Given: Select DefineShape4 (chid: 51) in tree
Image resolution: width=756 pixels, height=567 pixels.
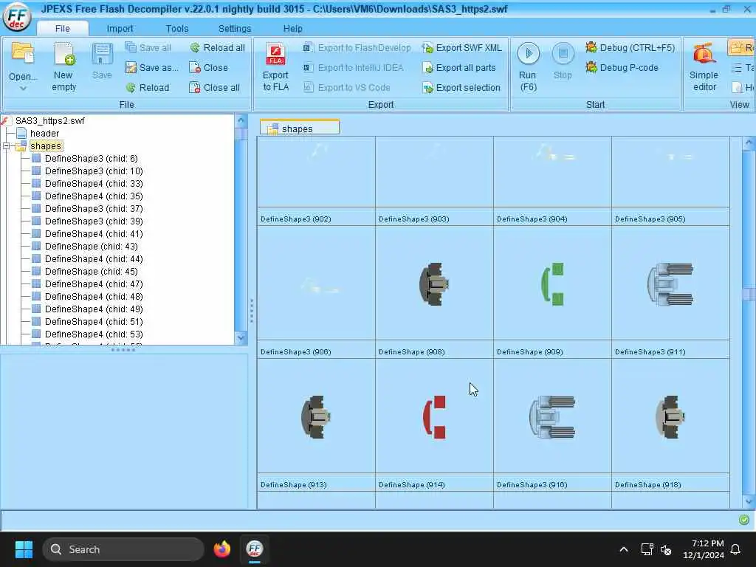Looking at the screenshot, I should 94,322.
